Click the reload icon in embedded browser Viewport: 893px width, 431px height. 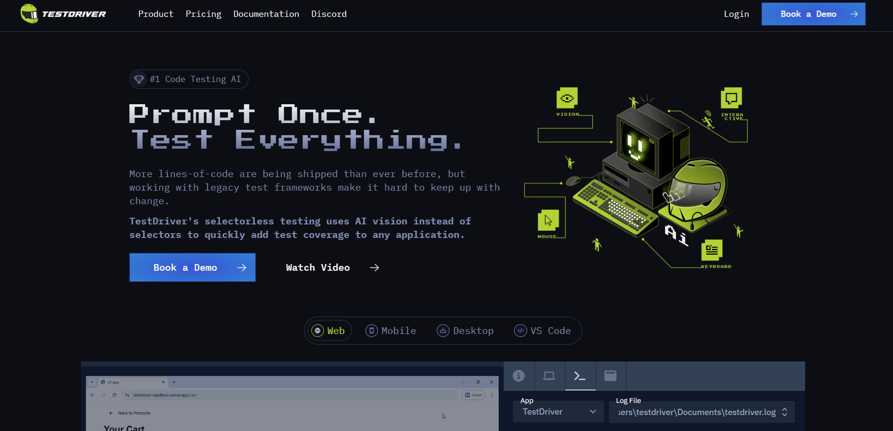point(114,395)
